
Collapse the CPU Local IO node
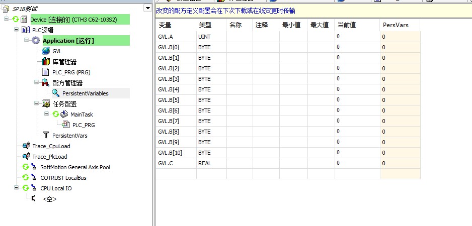16,187
